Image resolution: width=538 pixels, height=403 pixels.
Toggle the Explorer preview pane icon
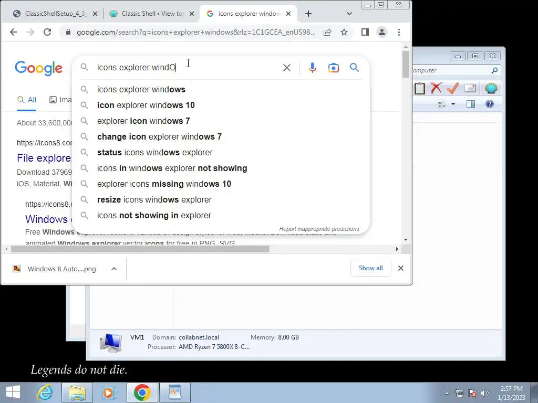pos(471,104)
